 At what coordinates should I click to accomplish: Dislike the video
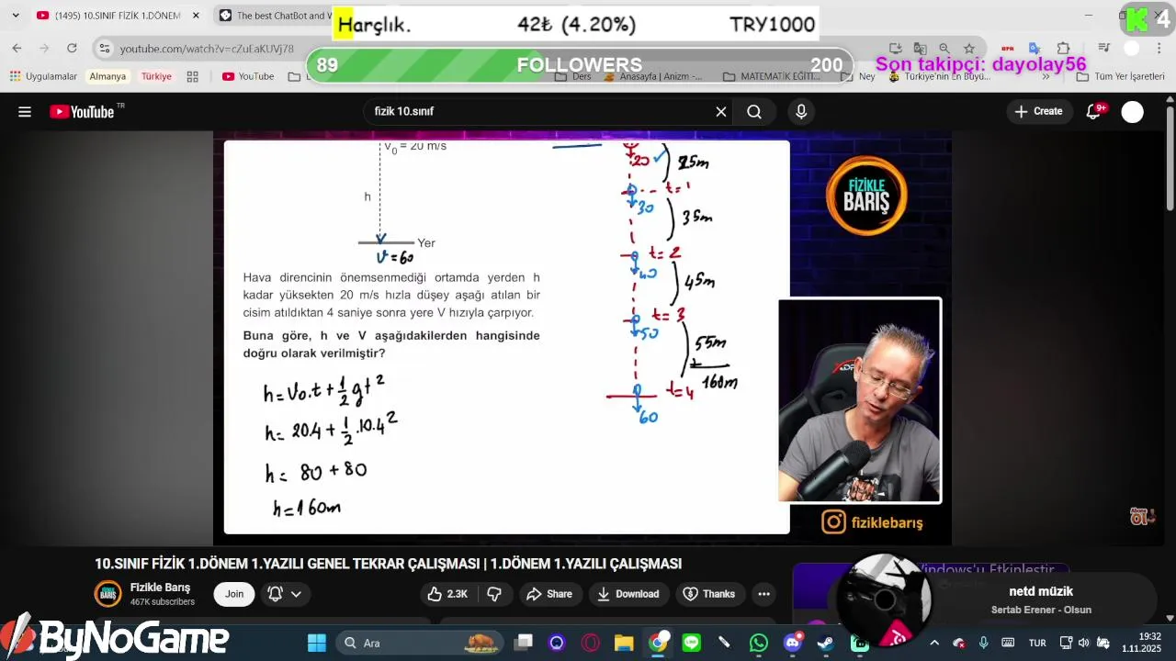coord(494,594)
